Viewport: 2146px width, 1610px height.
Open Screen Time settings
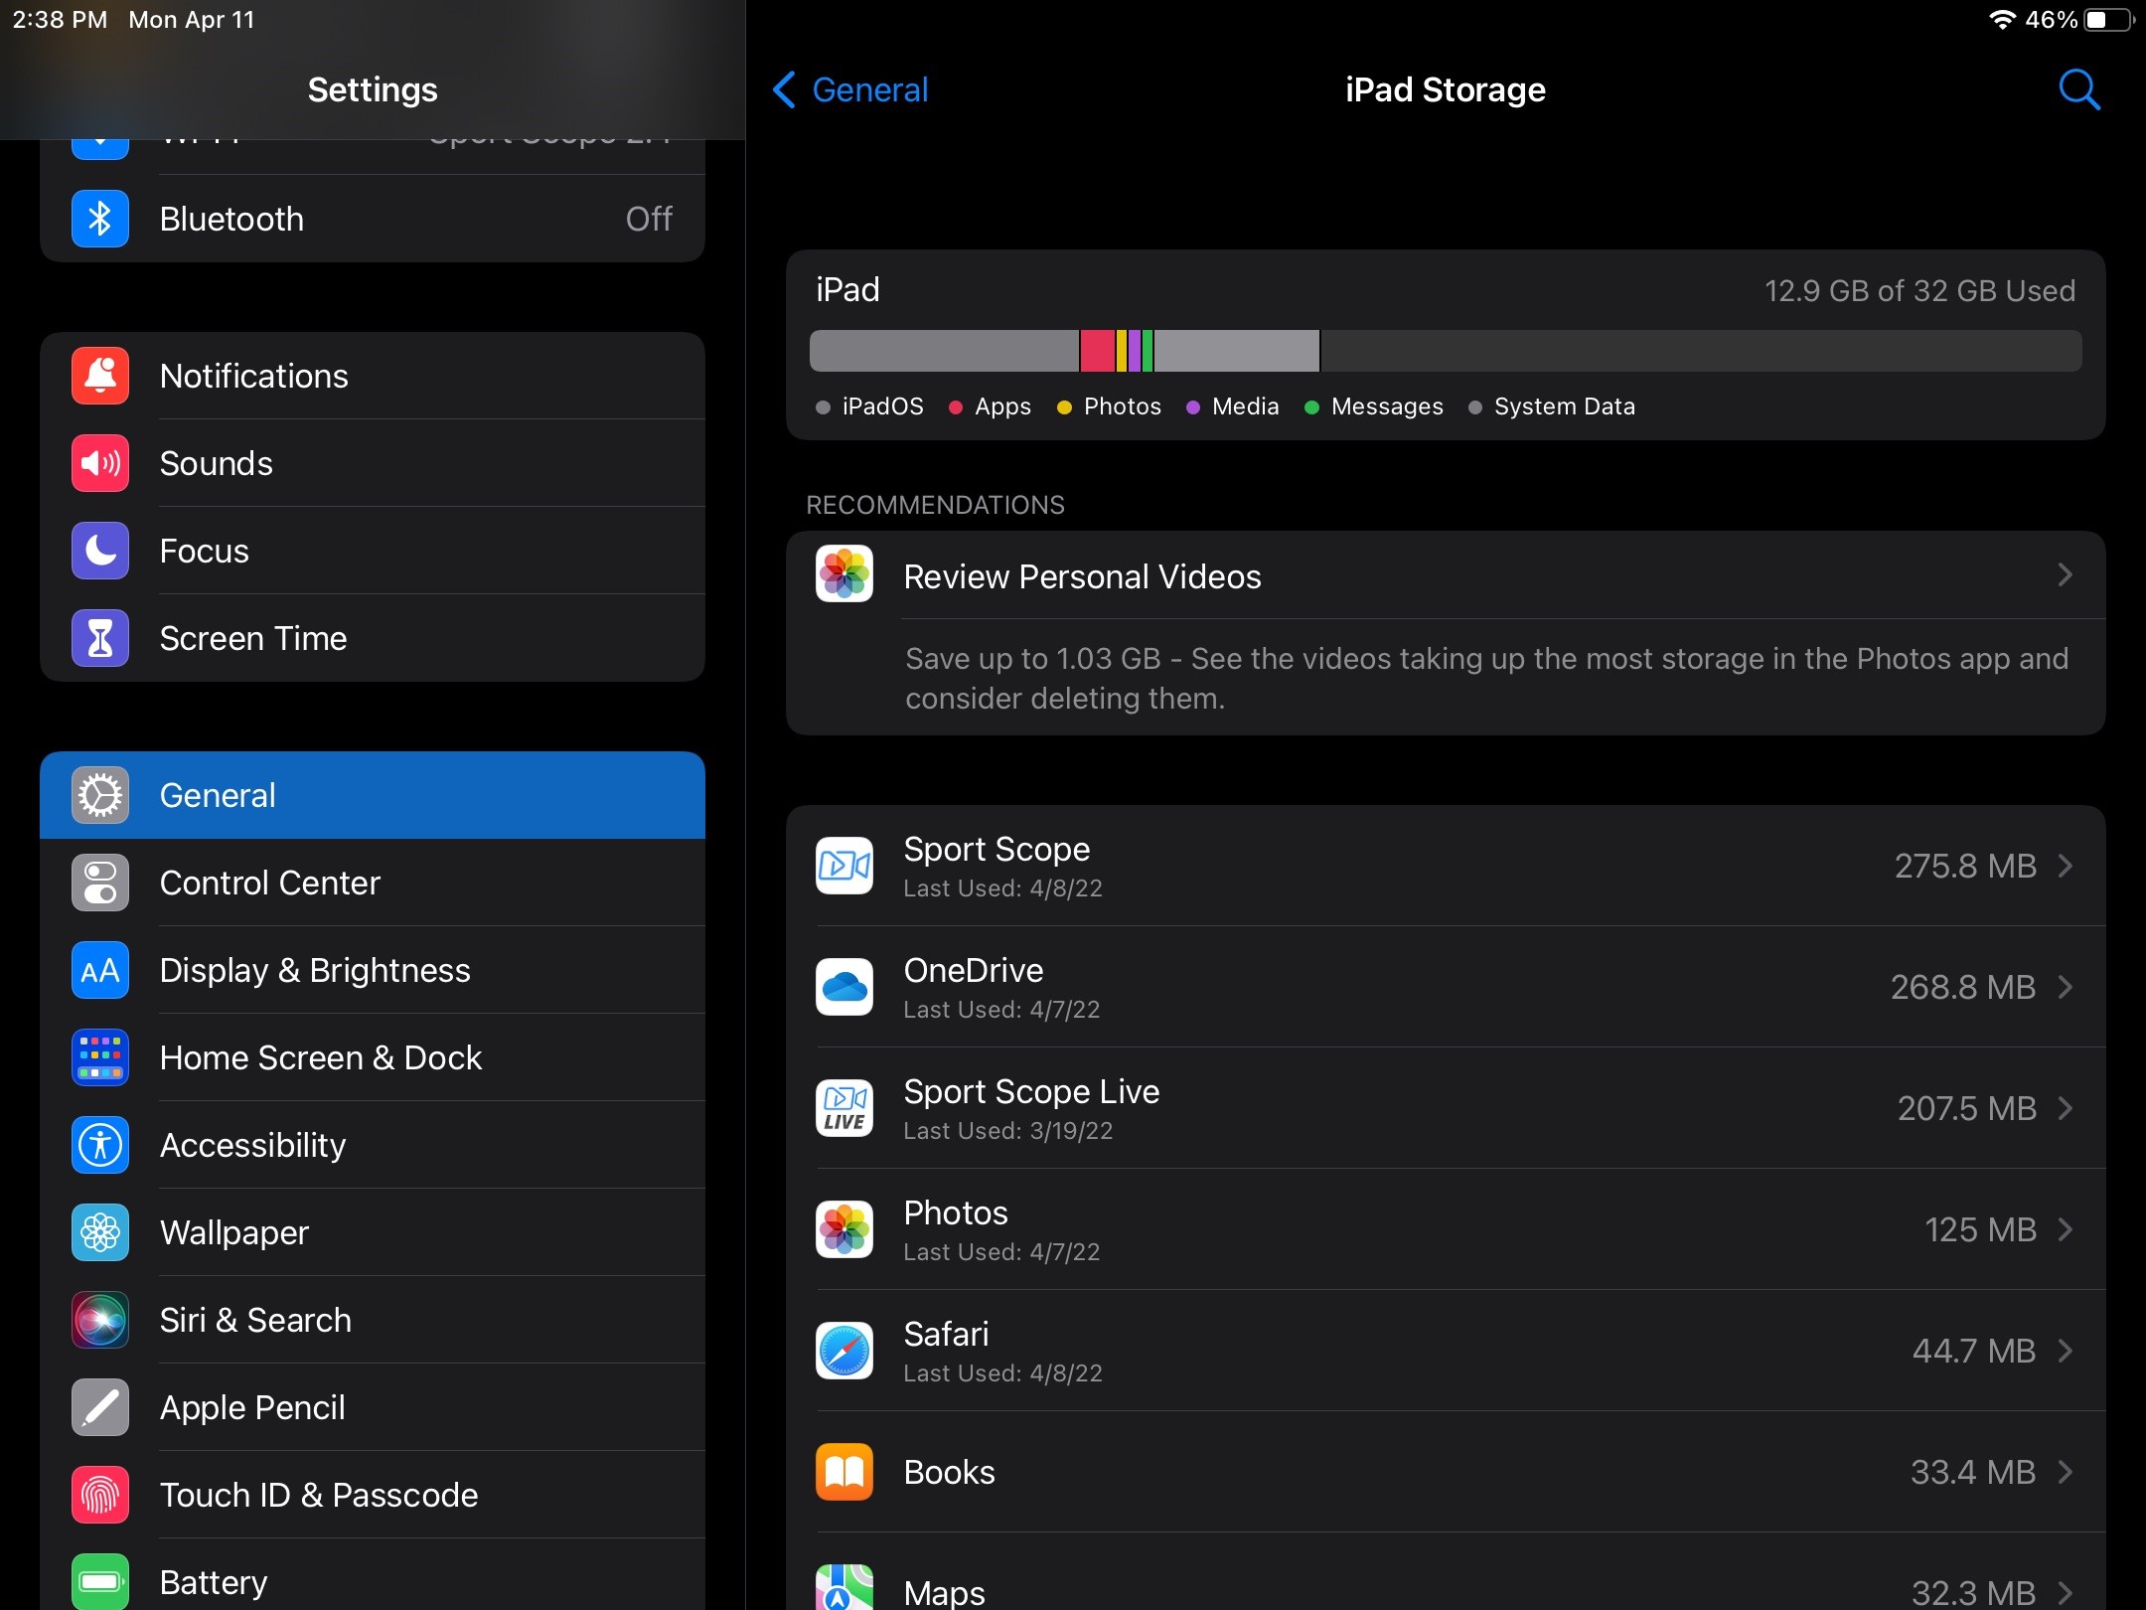pos(373,638)
